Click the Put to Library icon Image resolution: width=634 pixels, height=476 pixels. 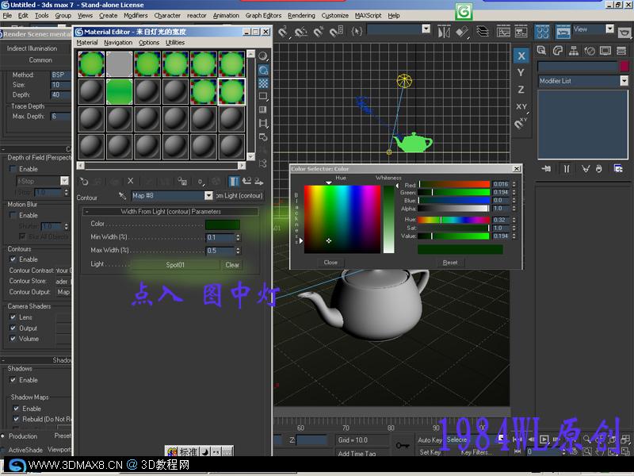183,182
